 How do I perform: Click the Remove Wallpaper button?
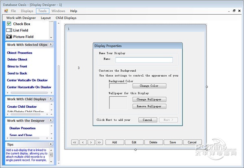(x=149, y=106)
